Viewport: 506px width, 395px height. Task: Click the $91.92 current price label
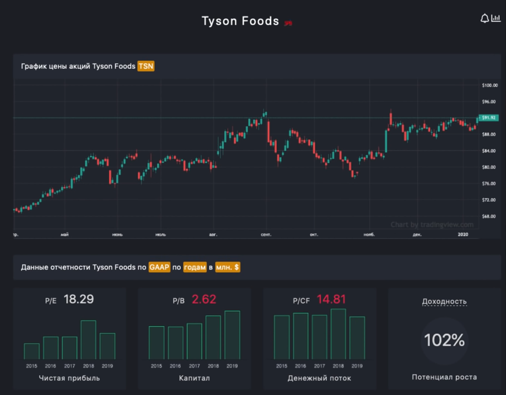tap(488, 118)
